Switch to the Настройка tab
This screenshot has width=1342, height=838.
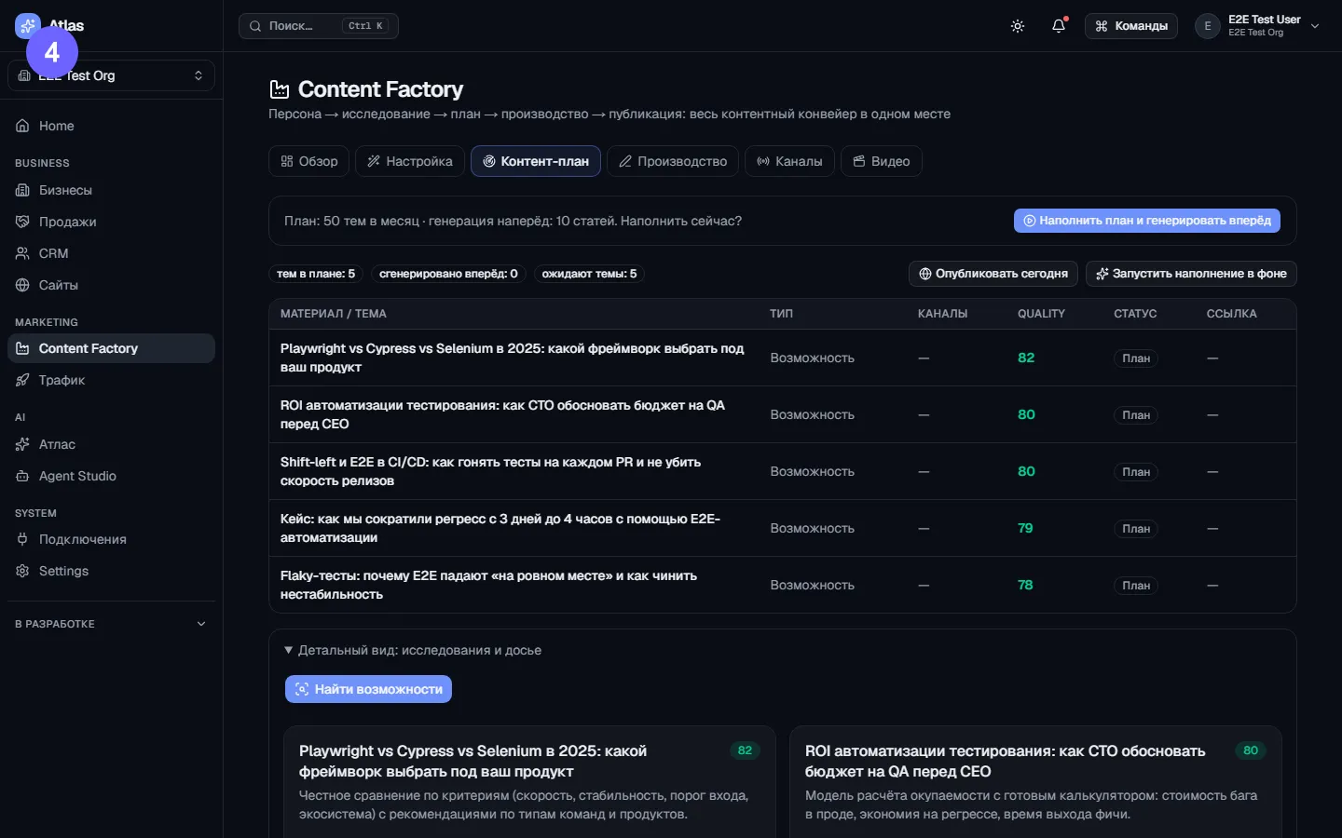coord(410,161)
